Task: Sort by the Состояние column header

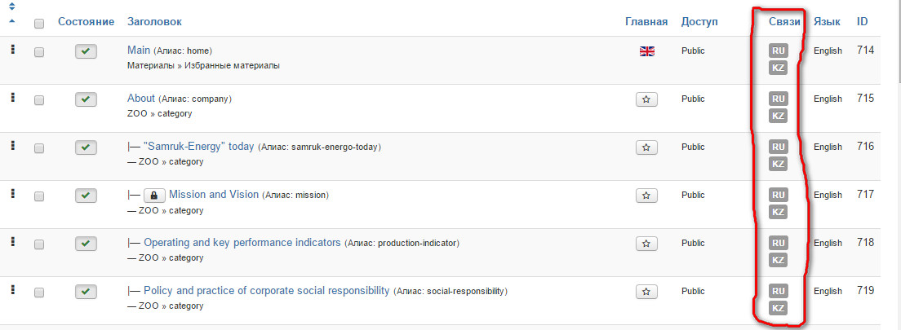Action: pyautogui.click(x=86, y=21)
